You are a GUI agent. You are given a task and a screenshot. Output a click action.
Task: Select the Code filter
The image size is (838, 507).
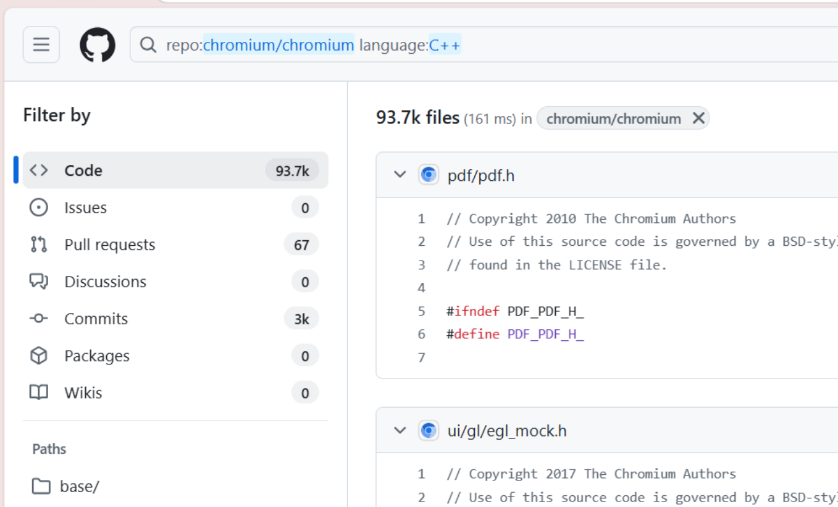[175, 170]
